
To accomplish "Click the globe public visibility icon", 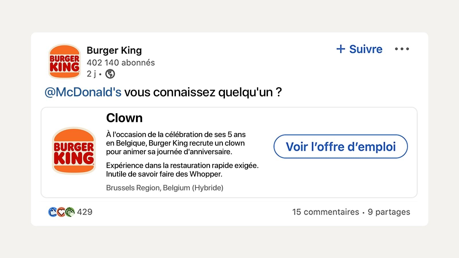I will 110,74.
